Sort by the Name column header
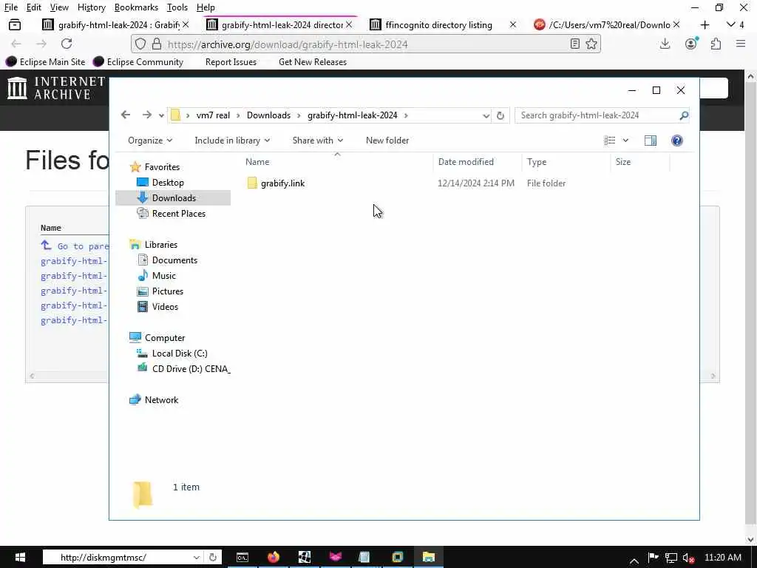The width and height of the screenshot is (757, 568). 257,162
